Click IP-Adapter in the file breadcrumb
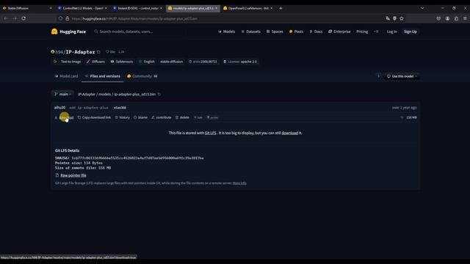This screenshot has width=470, height=264. (87, 95)
